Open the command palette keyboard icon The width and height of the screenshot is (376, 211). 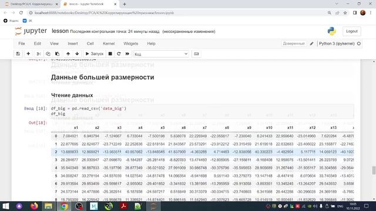[x=196, y=54]
